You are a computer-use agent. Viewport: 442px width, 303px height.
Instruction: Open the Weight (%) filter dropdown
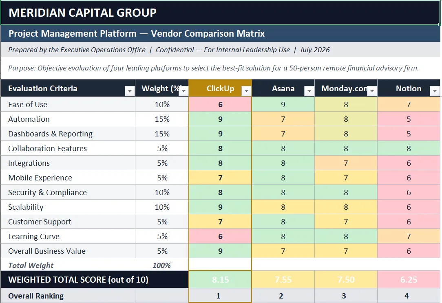point(184,91)
